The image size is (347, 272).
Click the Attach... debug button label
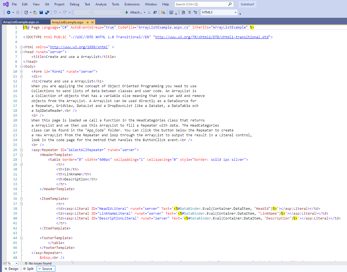coord(136,12)
